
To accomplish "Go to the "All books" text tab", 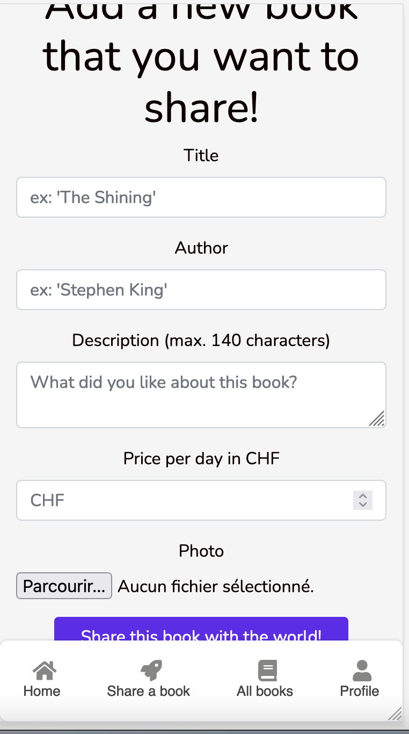I will pyautogui.click(x=265, y=691).
